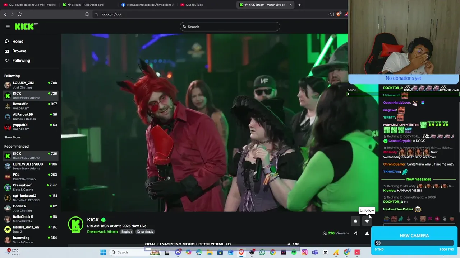460x258 pixels.
Task: Click the browser back arrow
Action: (5, 14)
